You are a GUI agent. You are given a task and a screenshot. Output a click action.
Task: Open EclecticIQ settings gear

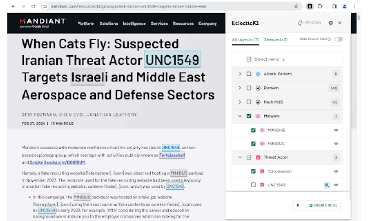331,23
